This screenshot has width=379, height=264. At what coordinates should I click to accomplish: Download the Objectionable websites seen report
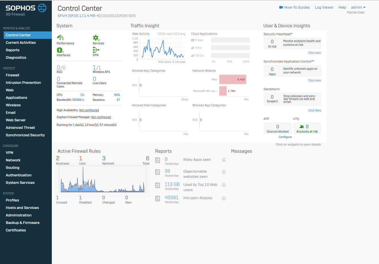point(224,171)
